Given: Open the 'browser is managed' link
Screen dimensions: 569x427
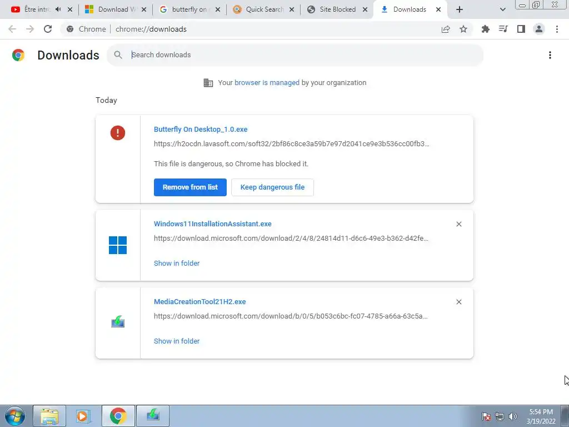Looking at the screenshot, I should [x=267, y=83].
